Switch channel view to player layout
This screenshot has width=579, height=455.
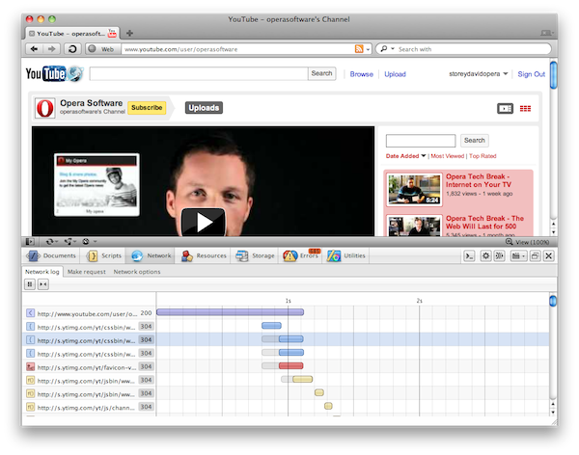click(505, 108)
